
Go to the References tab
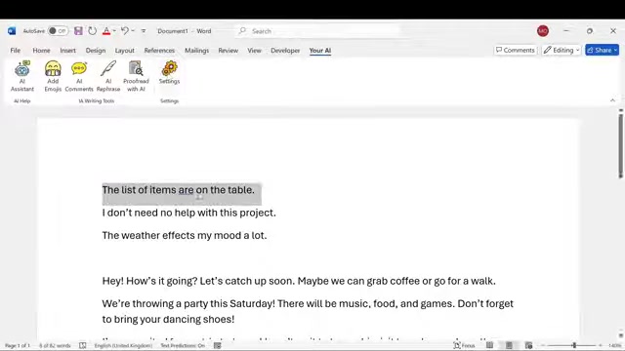[159, 51]
